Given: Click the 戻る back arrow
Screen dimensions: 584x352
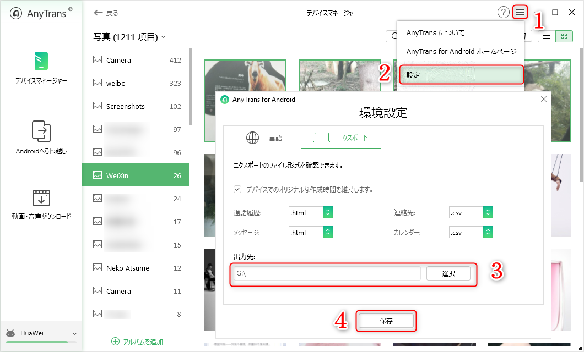Looking at the screenshot, I should (98, 13).
